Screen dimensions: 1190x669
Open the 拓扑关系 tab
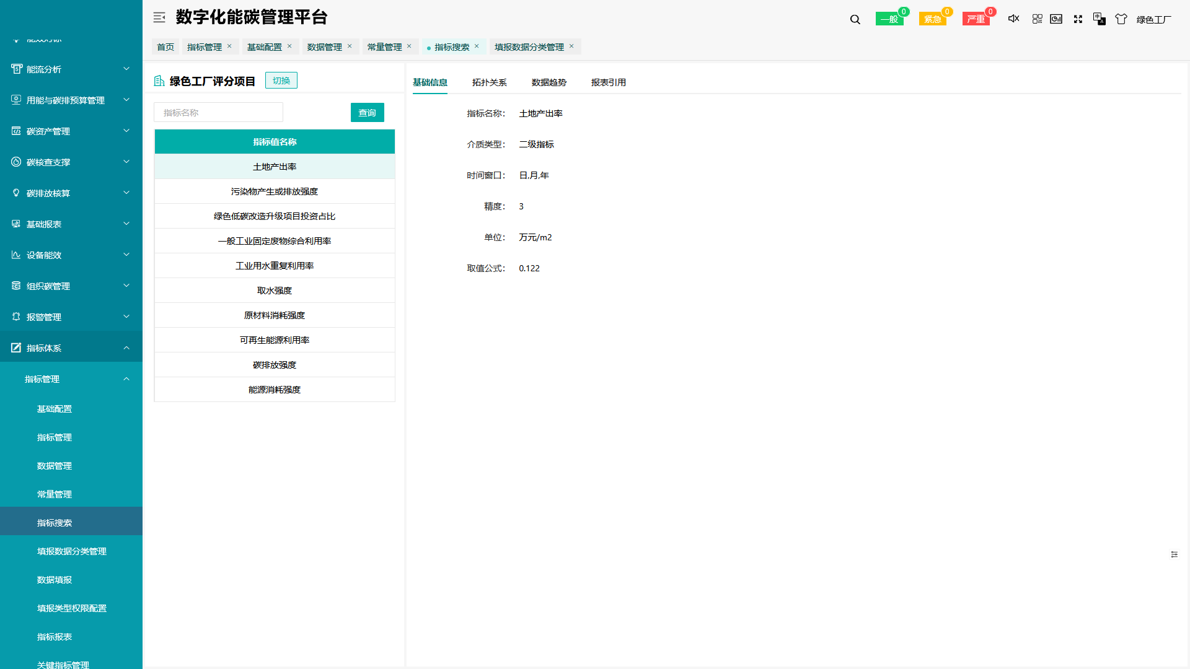click(489, 82)
